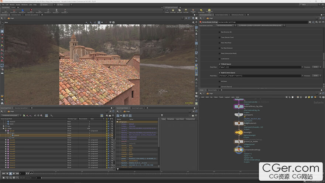Jump to the first frame of the timeline
This screenshot has width=325, height=183.
click(4, 173)
